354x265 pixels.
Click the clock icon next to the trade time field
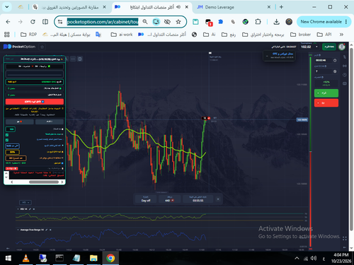pyautogui.click(x=335, y=60)
